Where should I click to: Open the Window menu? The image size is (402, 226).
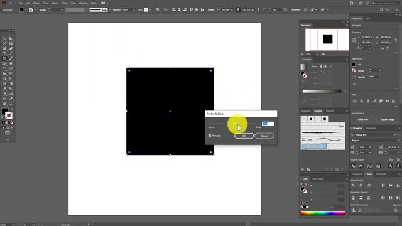(84, 3)
